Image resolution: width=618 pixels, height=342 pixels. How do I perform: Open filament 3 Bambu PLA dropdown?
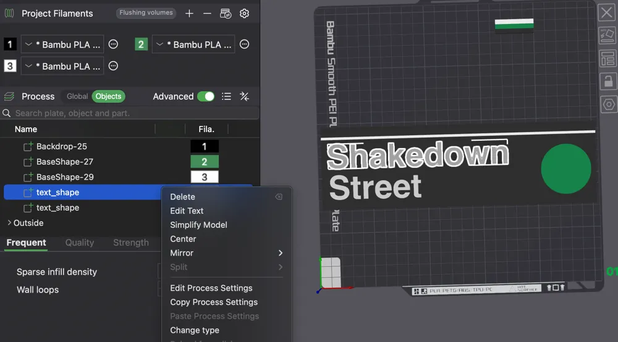point(62,65)
